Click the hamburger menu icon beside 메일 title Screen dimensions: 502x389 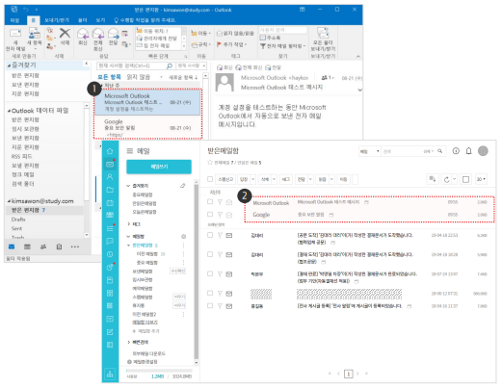click(x=130, y=151)
